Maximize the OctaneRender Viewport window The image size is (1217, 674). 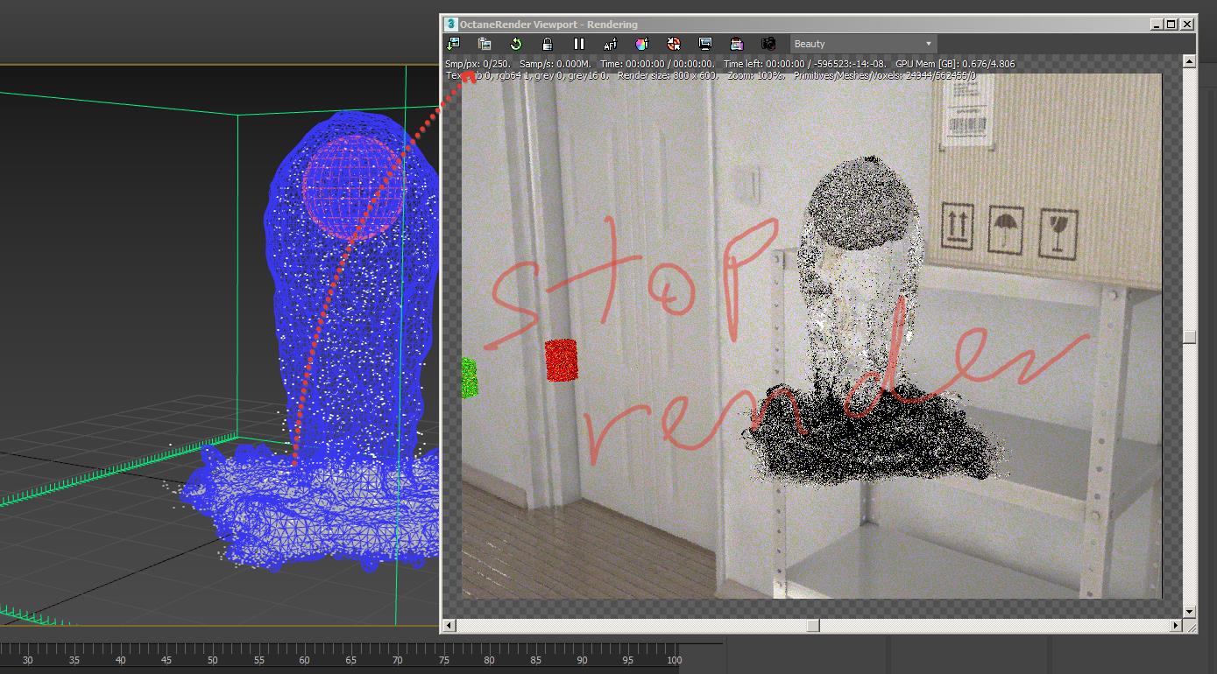pos(1171,25)
